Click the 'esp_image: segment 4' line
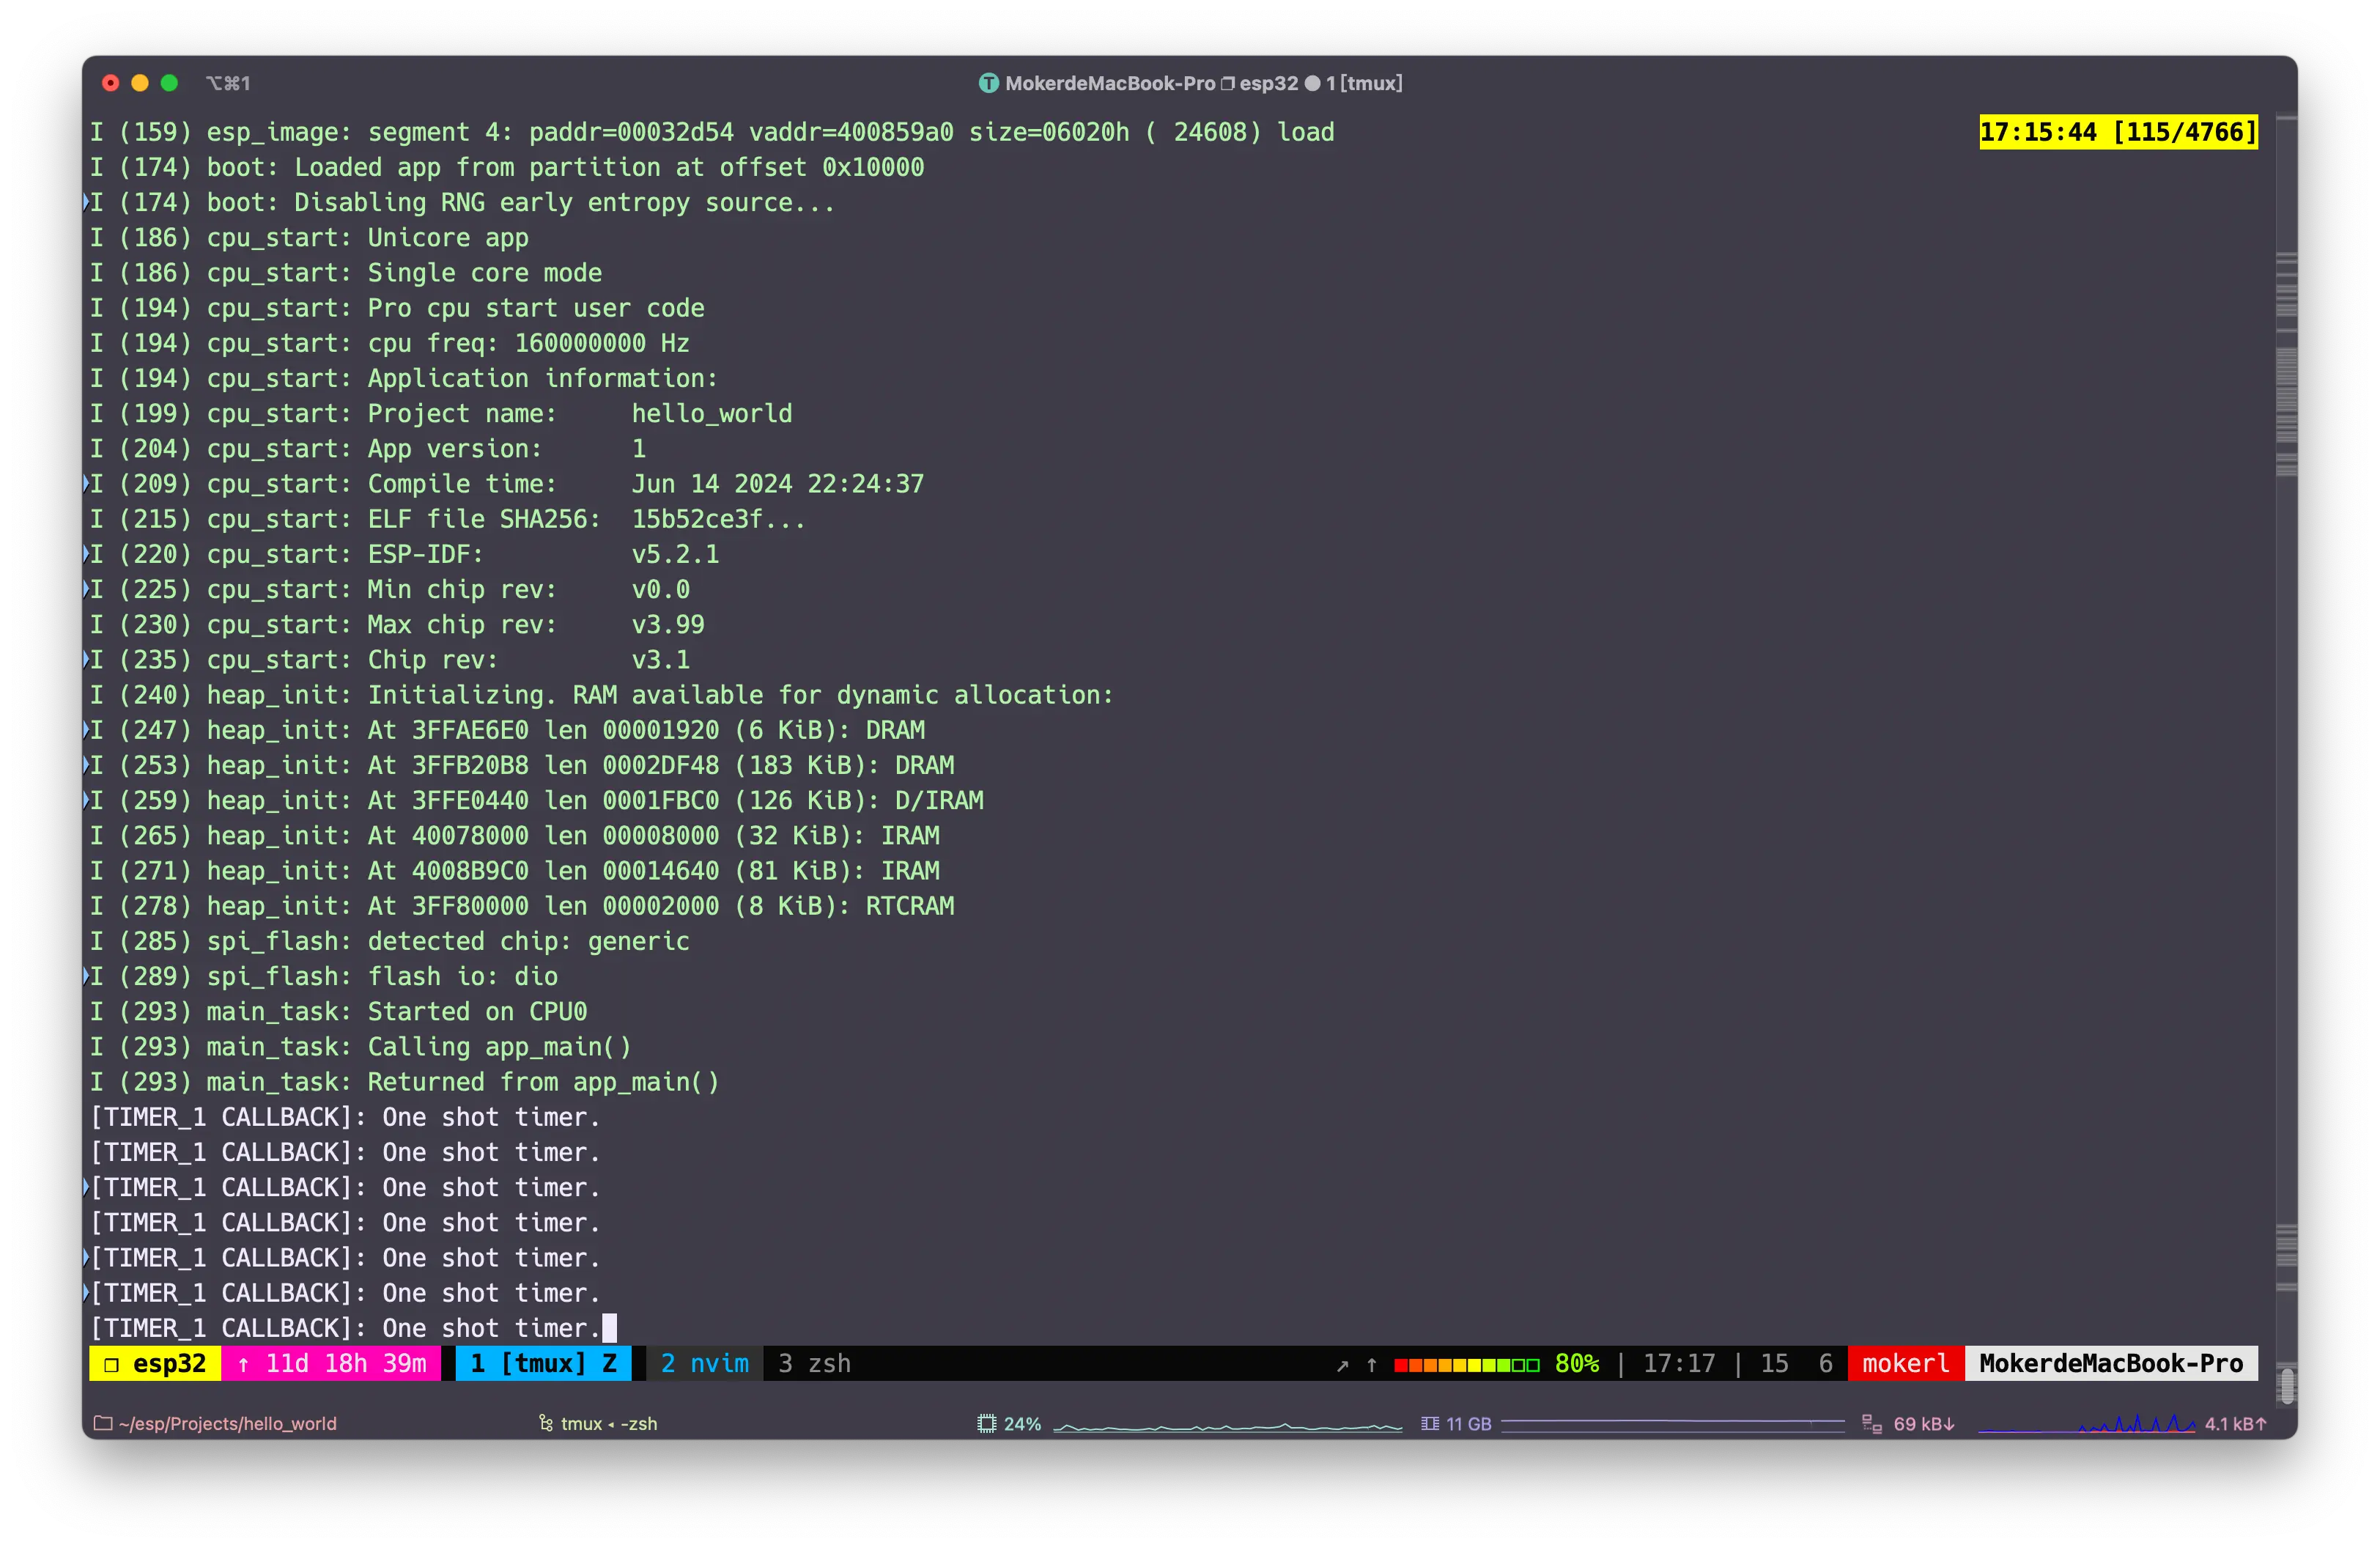Image resolution: width=2380 pixels, height=1548 pixels. 712,132
